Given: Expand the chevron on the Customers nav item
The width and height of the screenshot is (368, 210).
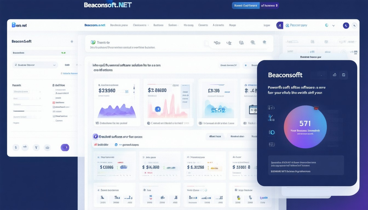Looking at the screenshot, I should (148, 25).
